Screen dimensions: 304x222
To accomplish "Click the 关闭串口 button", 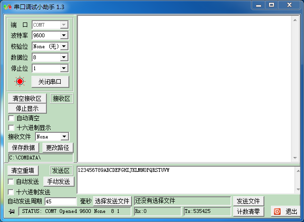I will click(x=50, y=82).
